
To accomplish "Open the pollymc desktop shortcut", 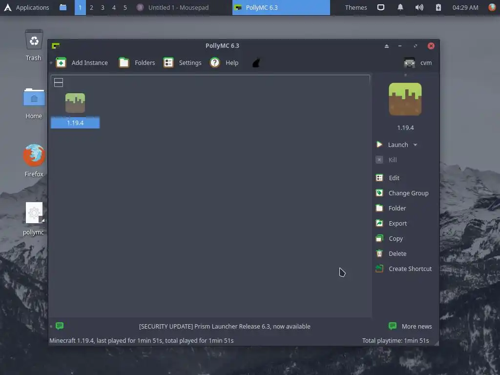I will (34, 219).
